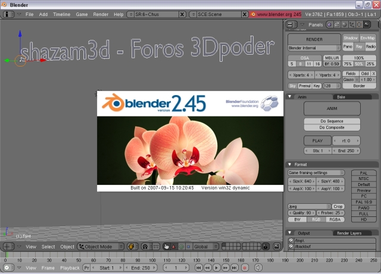Switch to Editing context square icon
This screenshot has width=381, height=274.
[359, 24]
